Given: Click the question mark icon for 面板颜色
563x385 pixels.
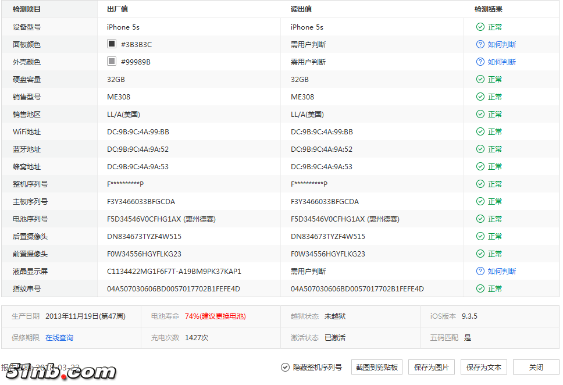Looking at the screenshot, I should coord(480,44).
